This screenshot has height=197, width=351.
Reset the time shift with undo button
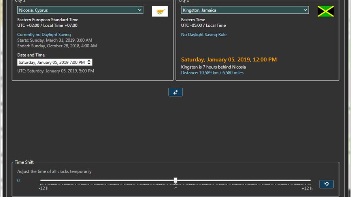click(326, 184)
